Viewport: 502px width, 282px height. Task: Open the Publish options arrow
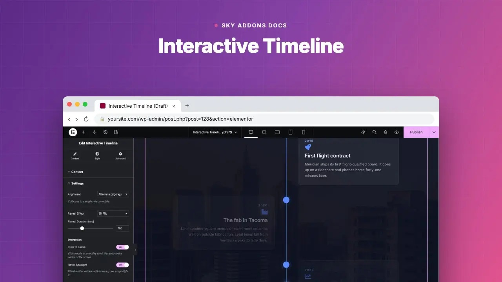click(x=434, y=132)
